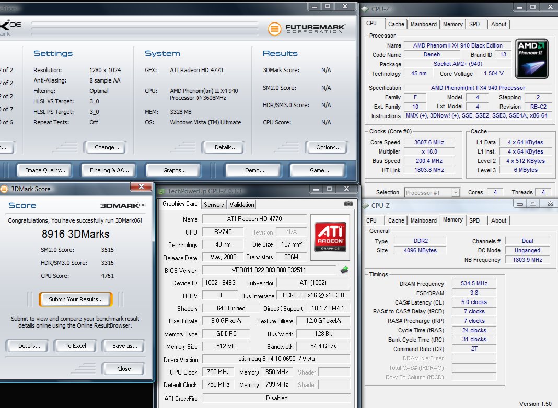Image resolution: width=558 pixels, height=408 pixels.
Task: Click the 3DMark Score window title icon
Action: click(x=4, y=189)
